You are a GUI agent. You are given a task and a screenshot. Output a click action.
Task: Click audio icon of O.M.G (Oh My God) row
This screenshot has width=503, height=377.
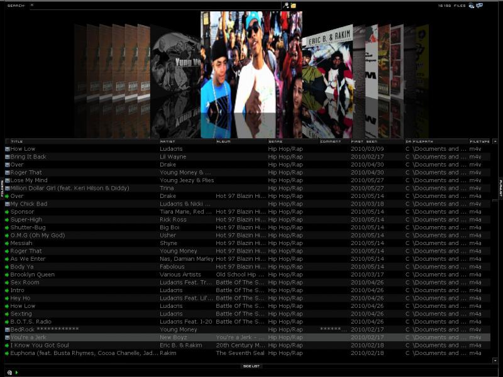click(7, 235)
